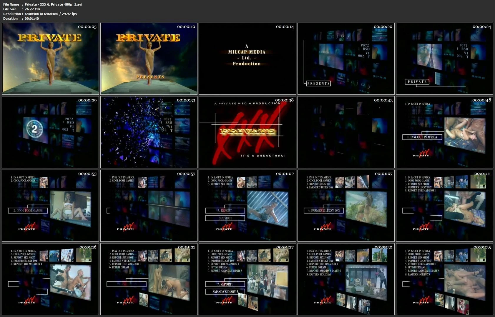Open the frame at timestamp 00:01:16
The image size is (495, 317).
(50, 279)
